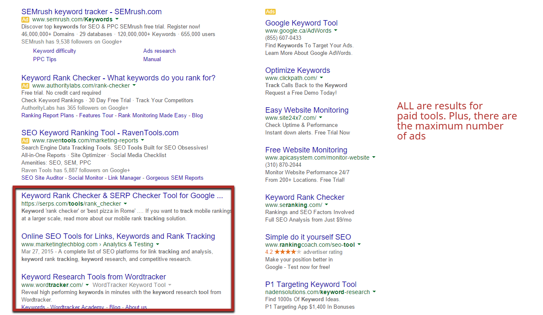
Task: Open the Features Tour sitelink
Action: tap(96, 115)
